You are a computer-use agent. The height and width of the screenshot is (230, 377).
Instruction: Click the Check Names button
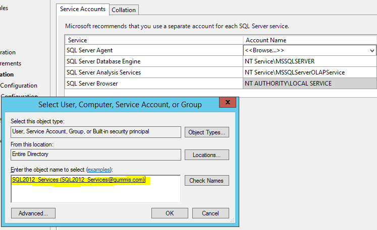(207, 180)
